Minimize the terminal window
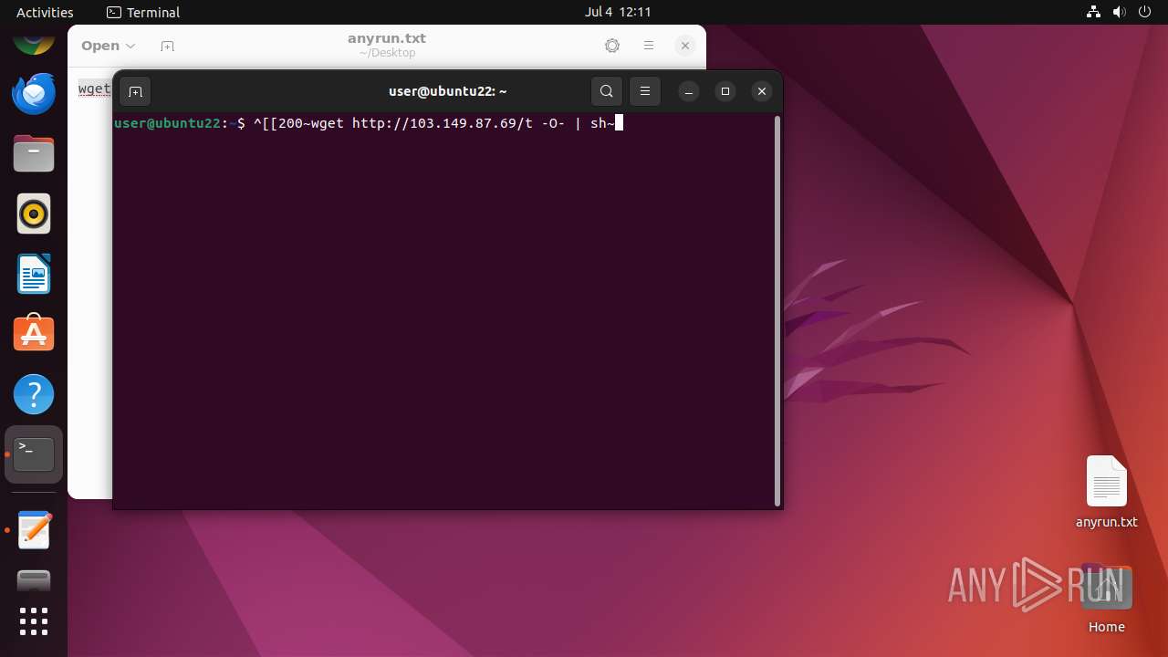Screen dimensions: 1168x657 (689, 91)
